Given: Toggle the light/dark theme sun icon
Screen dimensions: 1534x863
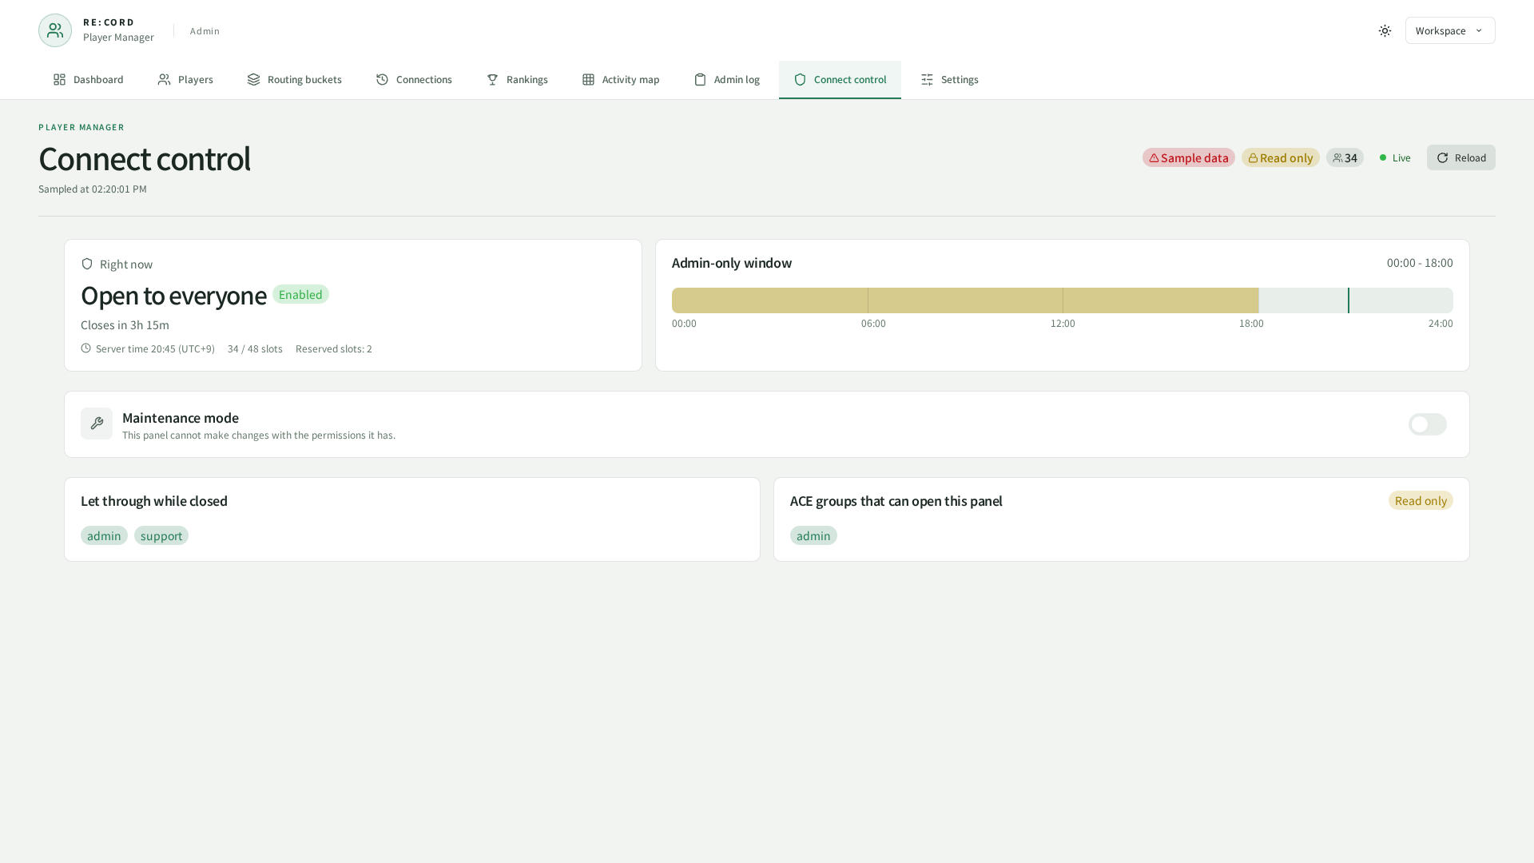Looking at the screenshot, I should coord(1385,30).
